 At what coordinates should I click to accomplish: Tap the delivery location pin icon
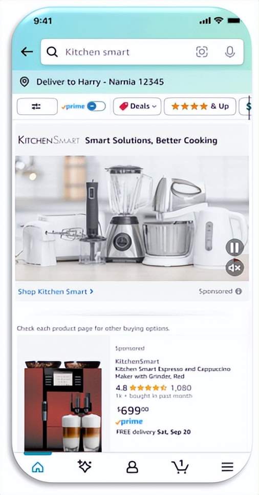coord(24,82)
